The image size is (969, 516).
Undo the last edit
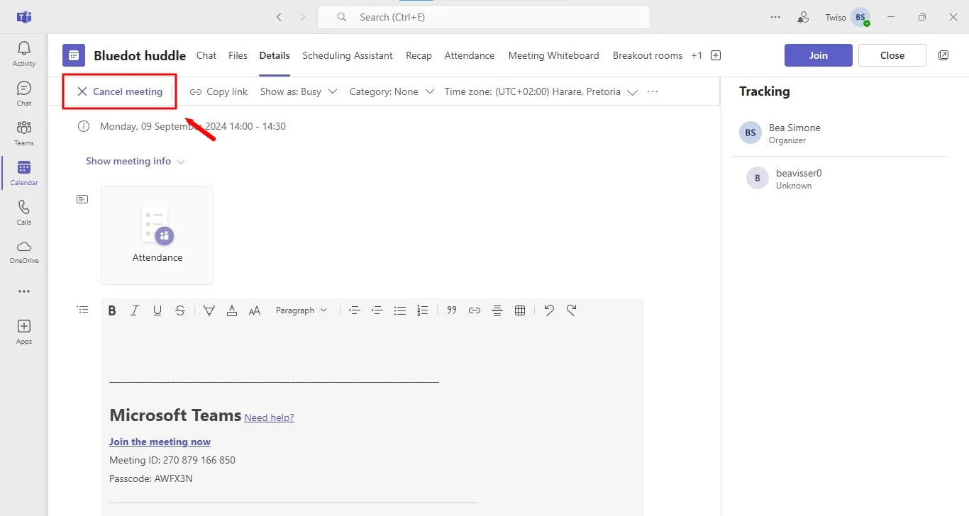tap(549, 310)
